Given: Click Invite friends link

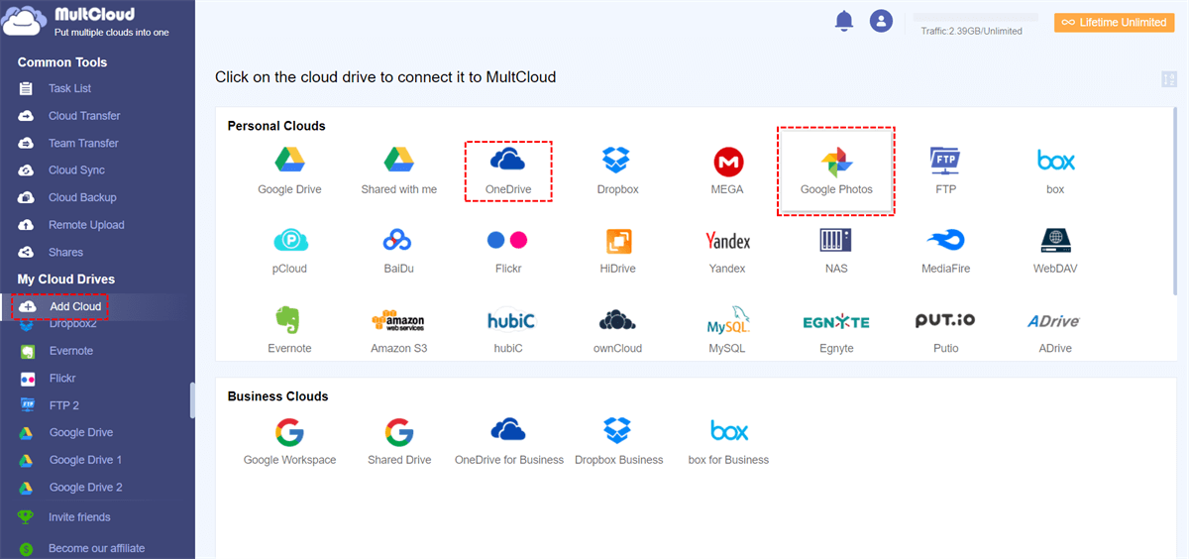Looking at the screenshot, I should point(79,517).
